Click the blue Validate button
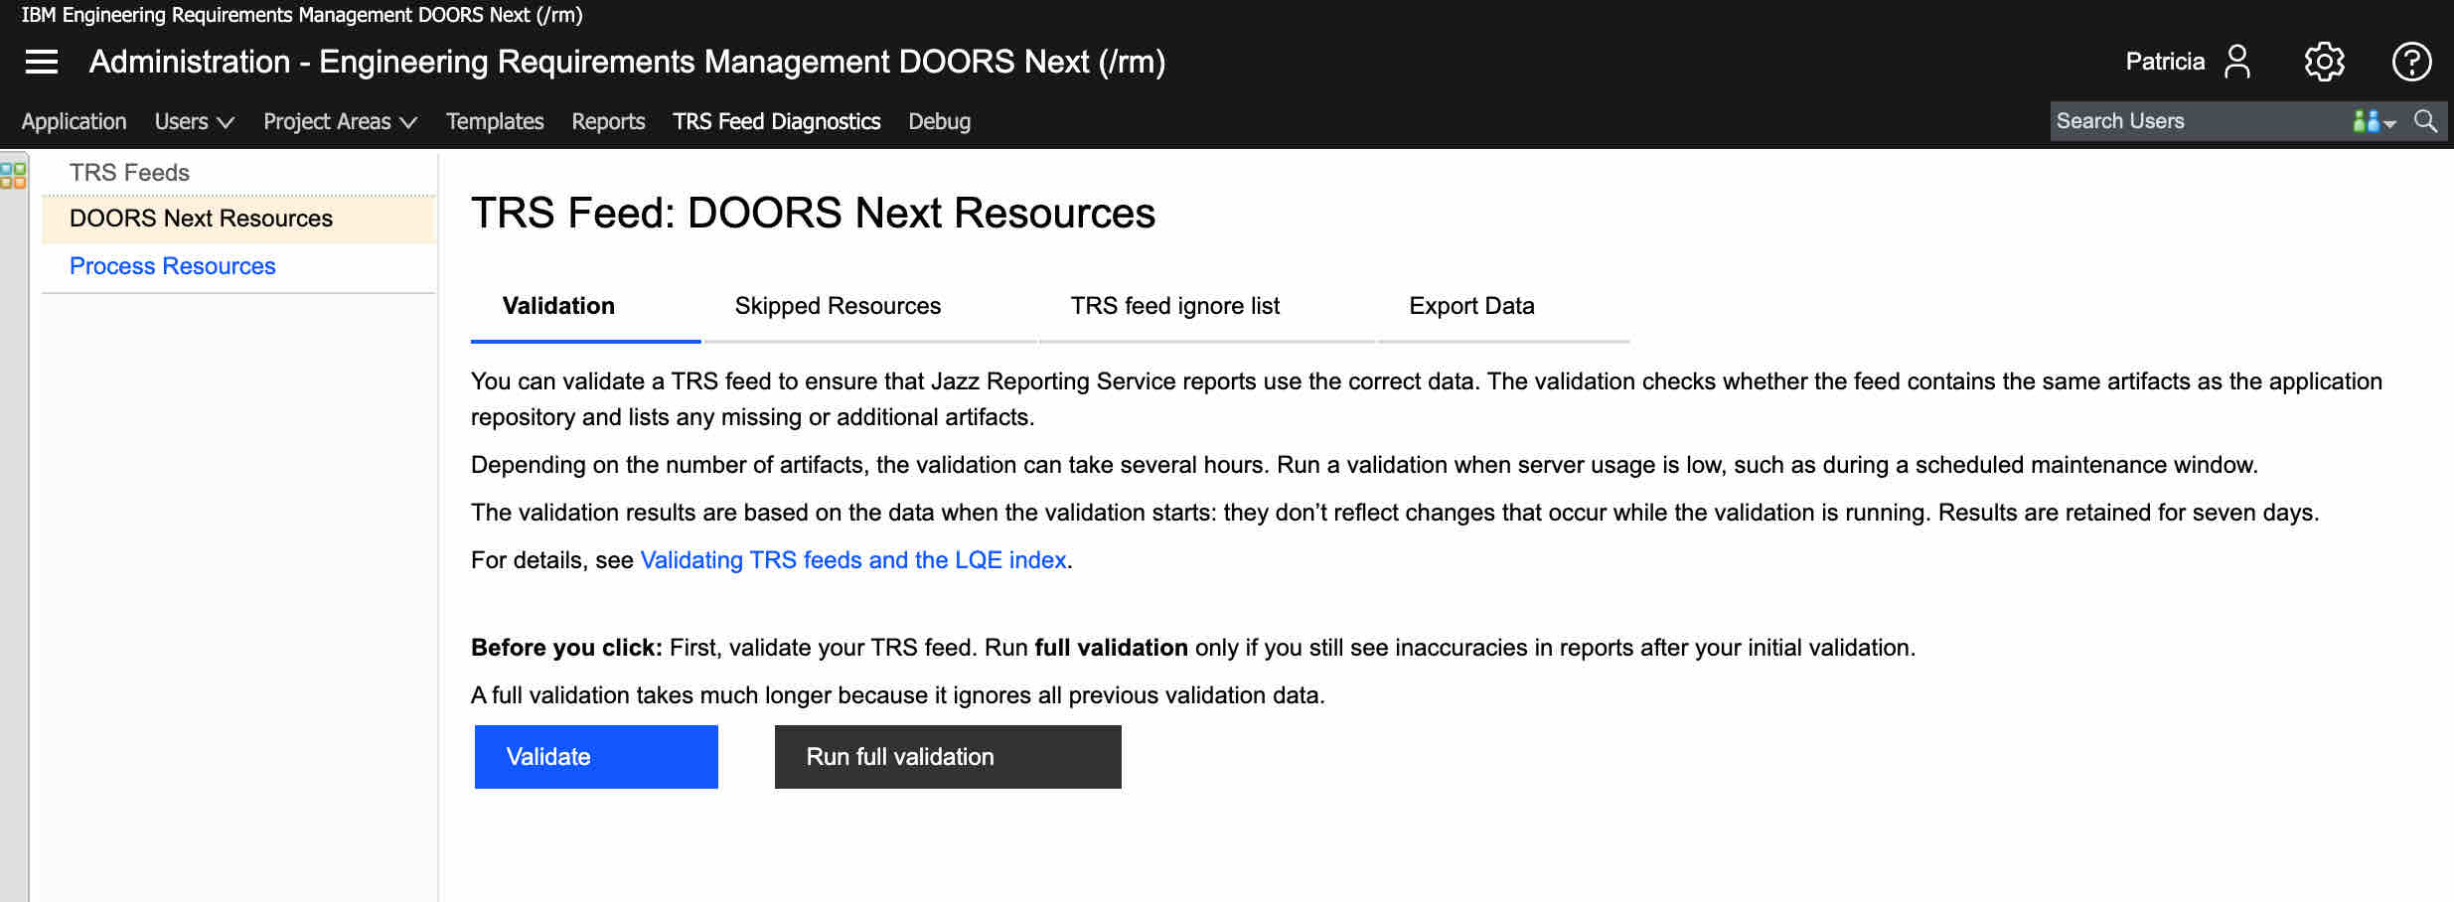The width and height of the screenshot is (2454, 902). pyautogui.click(x=596, y=757)
